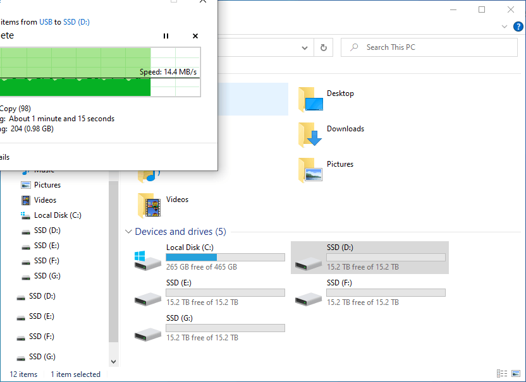Image resolution: width=526 pixels, height=382 pixels.
Task: Click the Fewer details link
Action: click(x=5, y=157)
